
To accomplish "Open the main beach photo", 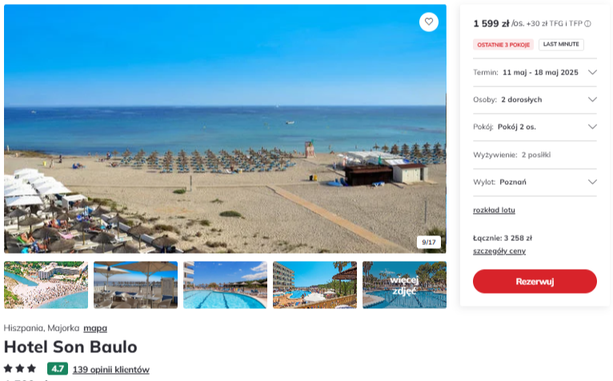I will 225,129.
